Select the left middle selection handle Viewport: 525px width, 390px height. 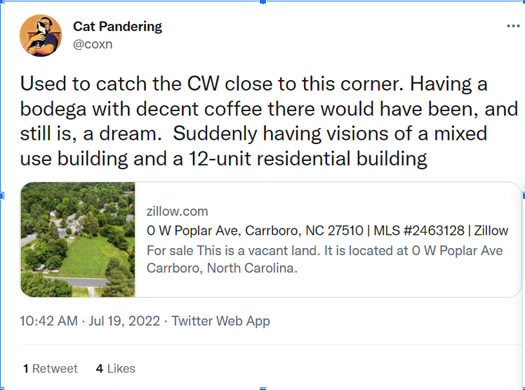(1, 195)
